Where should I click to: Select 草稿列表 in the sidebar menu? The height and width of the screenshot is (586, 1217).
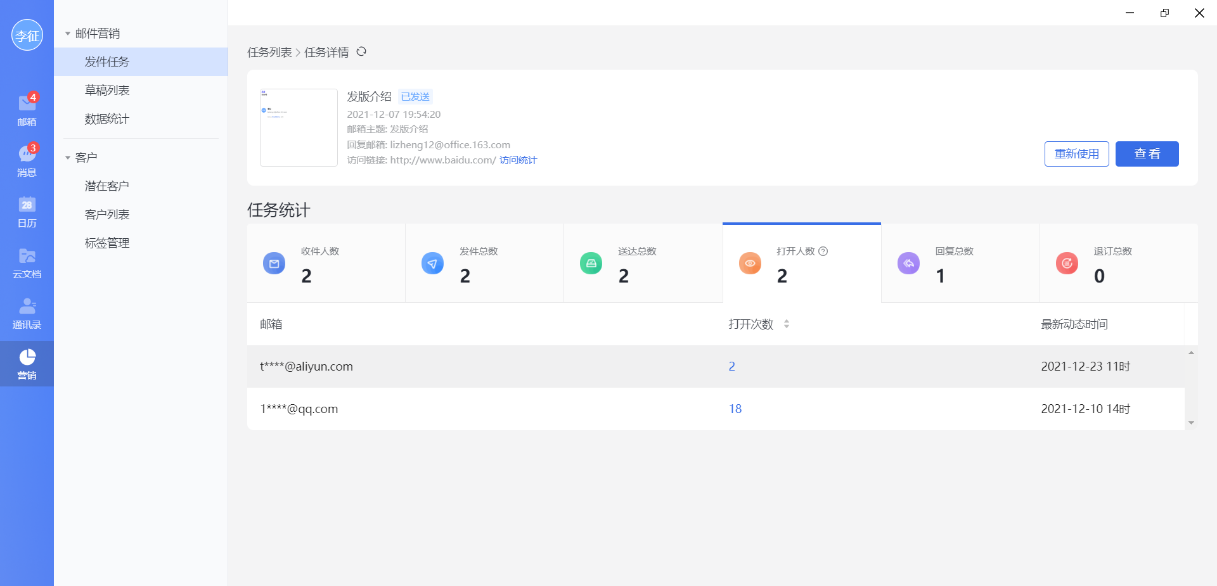pos(107,91)
